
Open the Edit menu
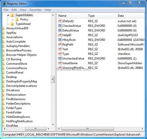tap(14, 10)
